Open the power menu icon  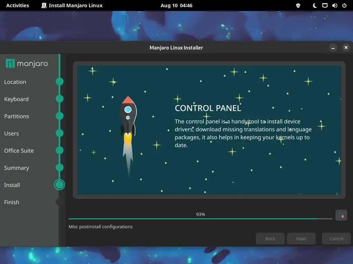(344, 5)
